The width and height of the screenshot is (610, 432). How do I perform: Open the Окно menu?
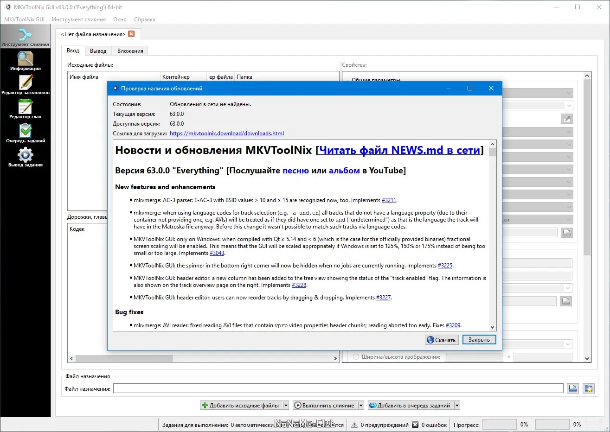pyautogui.click(x=120, y=19)
